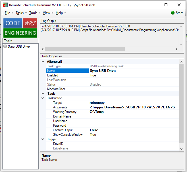Click the Code Art Engineering logo
This screenshot has width=187, height=172.
pyautogui.click(x=20, y=28)
